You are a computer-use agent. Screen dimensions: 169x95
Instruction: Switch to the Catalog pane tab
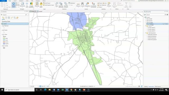tap(146, 87)
